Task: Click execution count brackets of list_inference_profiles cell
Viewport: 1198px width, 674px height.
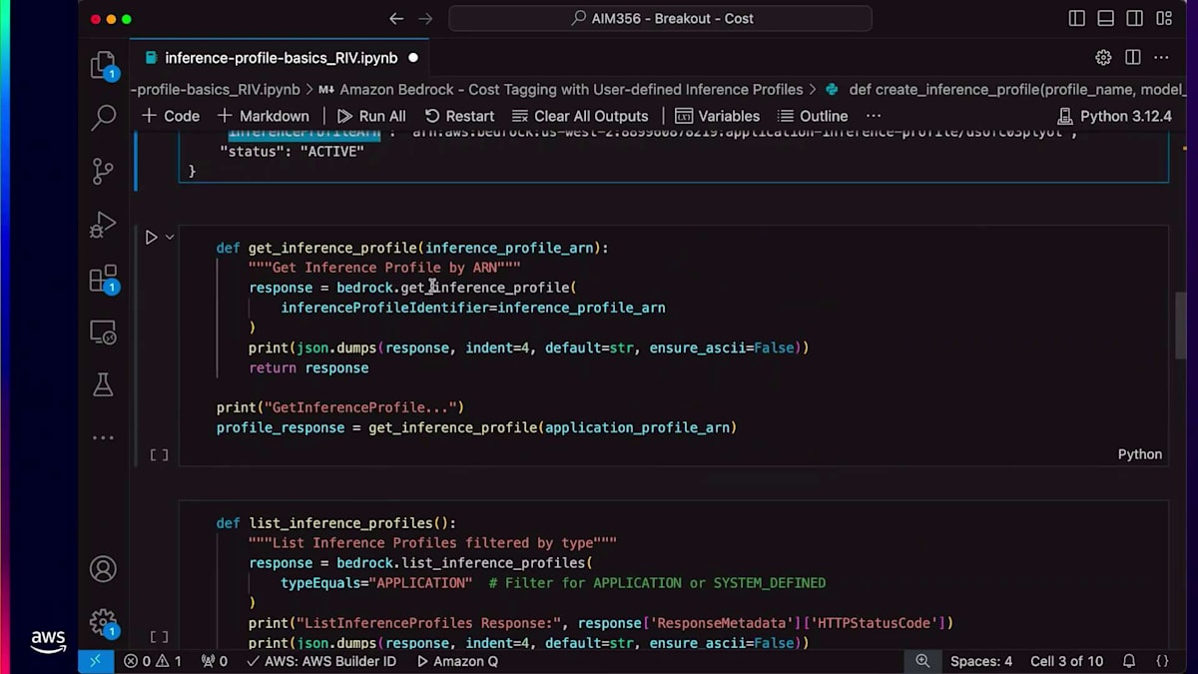Action: point(159,636)
